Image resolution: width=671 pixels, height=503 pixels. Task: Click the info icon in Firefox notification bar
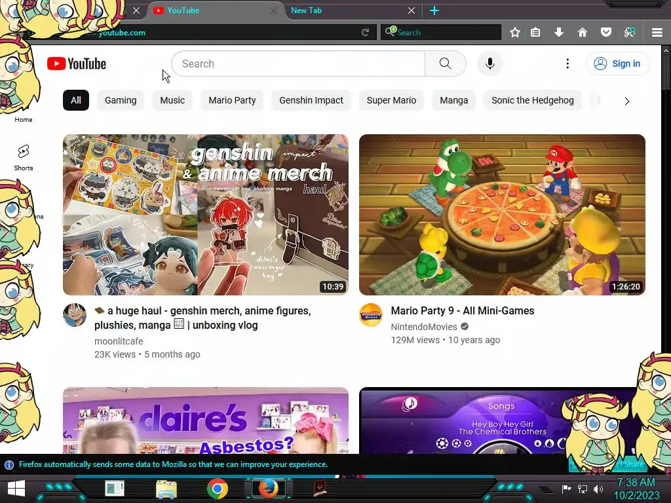click(x=9, y=464)
